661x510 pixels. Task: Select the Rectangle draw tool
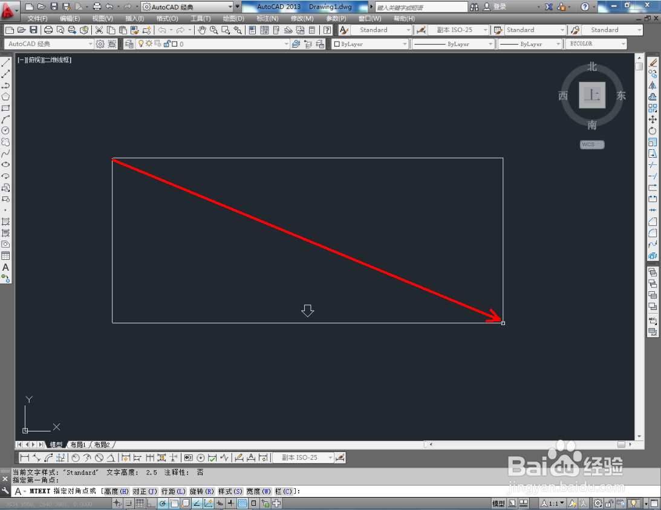click(x=5, y=108)
